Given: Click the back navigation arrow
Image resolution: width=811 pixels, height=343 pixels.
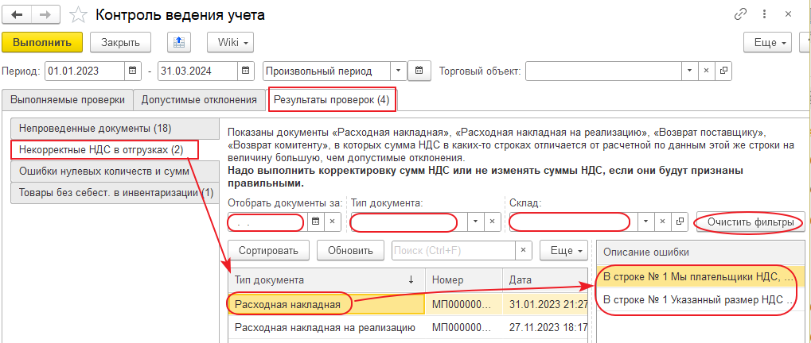Looking at the screenshot, I should point(18,14).
